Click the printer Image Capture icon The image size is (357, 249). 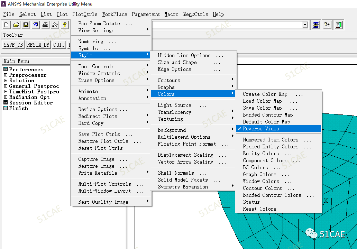tap(45, 25)
